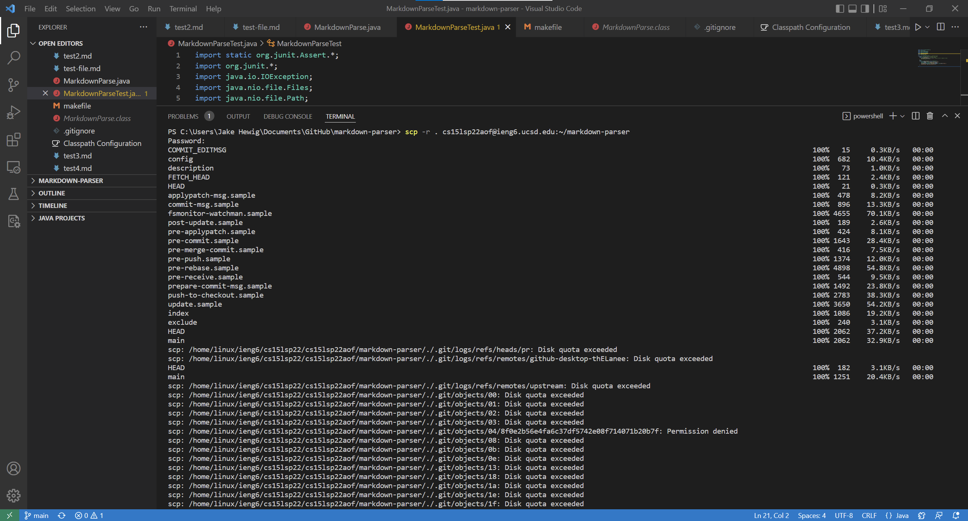The width and height of the screenshot is (968, 521).
Task: Switch to the PROBLEMS panel tab
Action: [x=183, y=116]
